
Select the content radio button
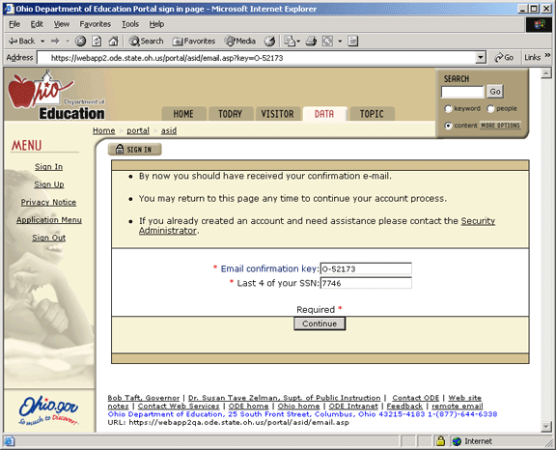coord(448,126)
